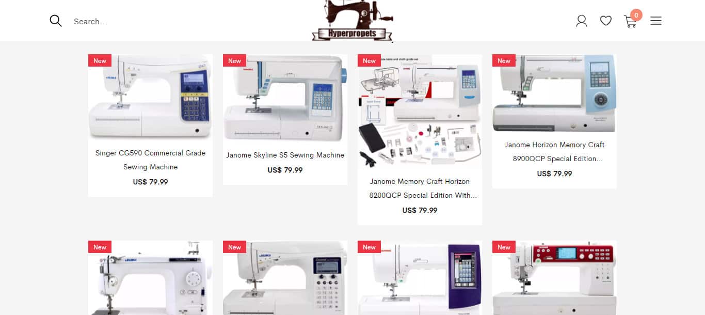This screenshot has width=705, height=315.
Task: Open the hamburger menu icon
Action: [656, 21]
